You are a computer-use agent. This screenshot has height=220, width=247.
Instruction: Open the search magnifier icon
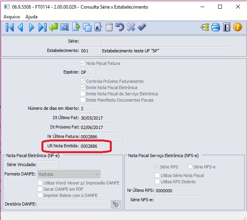coord(64,27)
